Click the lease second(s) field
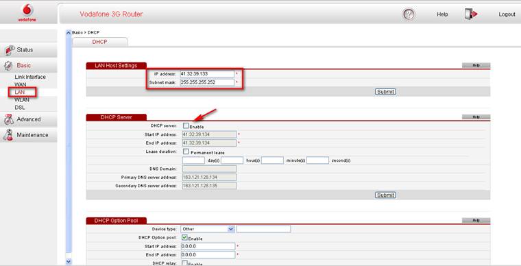Screen dimensions: 521x266 (317, 160)
